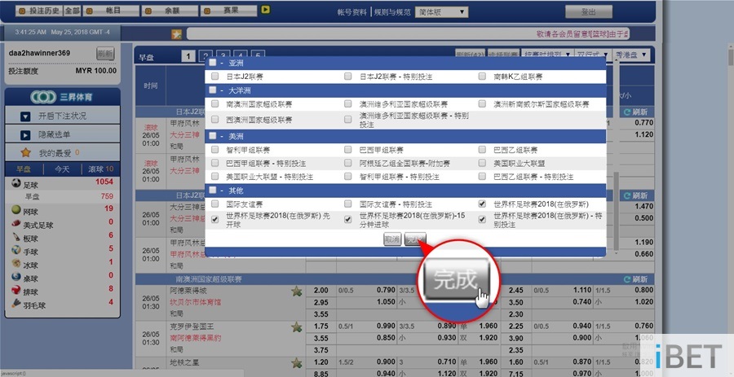Viewport: 734px width, 377px height.
Task: Check the 智利甲组联赛 checkbox
Action: click(214, 150)
